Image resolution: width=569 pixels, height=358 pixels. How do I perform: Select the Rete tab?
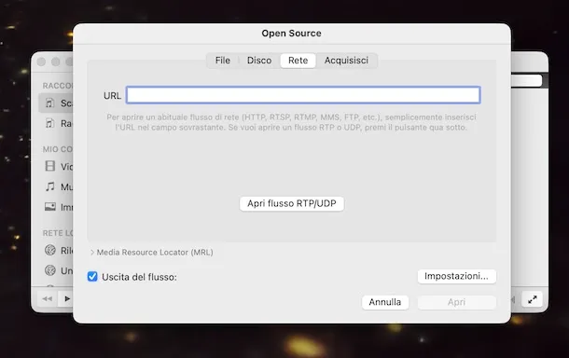pos(298,61)
